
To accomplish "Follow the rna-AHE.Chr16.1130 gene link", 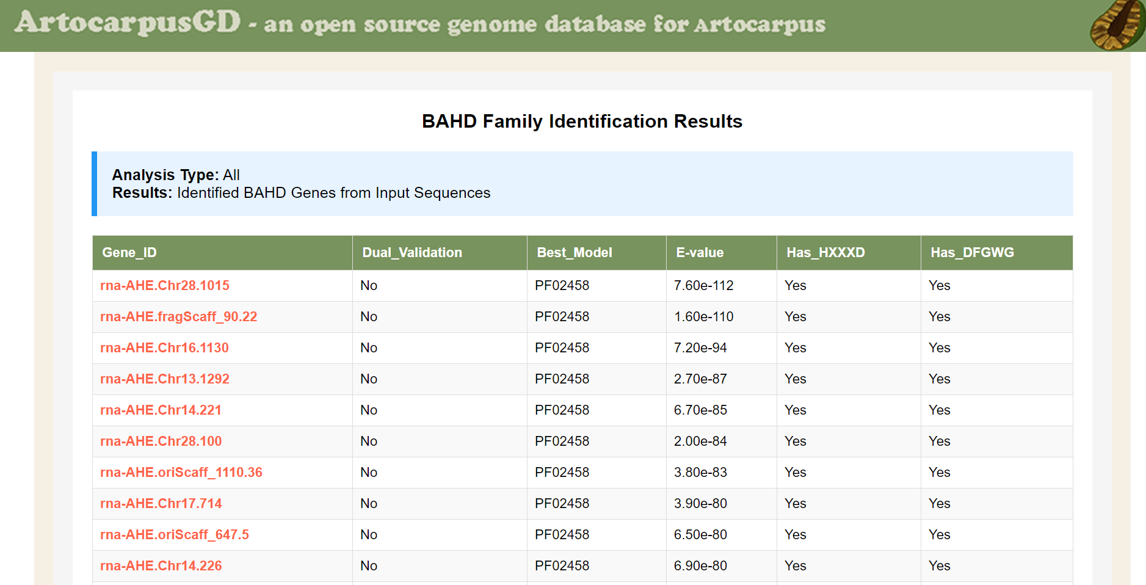I will coord(164,348).
